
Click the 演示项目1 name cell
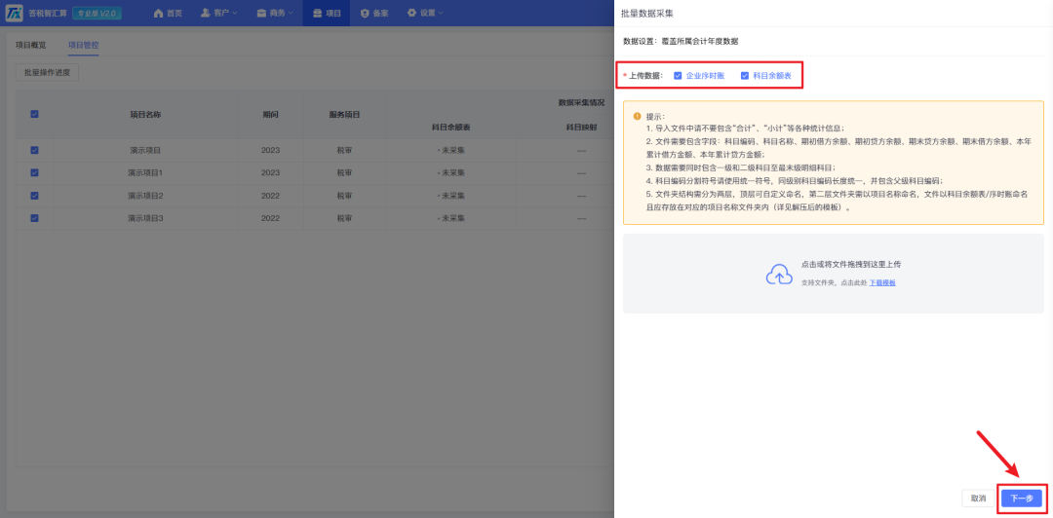click(x=145, y=172)
